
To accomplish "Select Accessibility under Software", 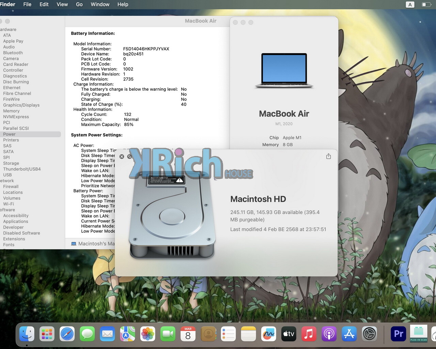I will tap(16, 216).
